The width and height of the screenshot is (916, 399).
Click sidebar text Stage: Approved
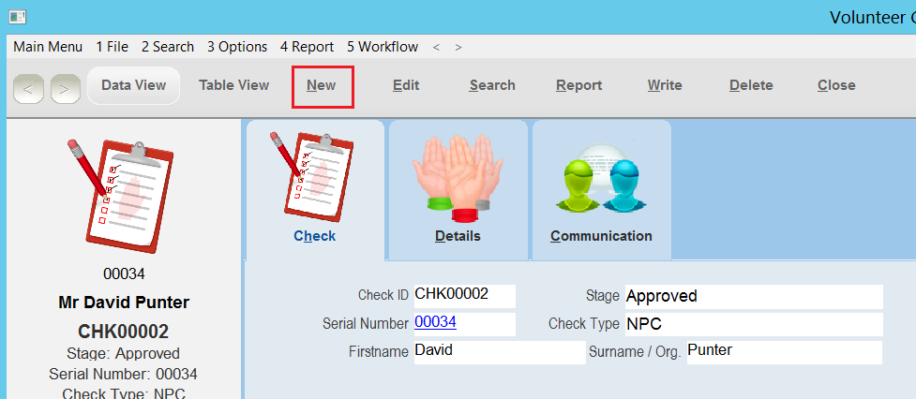point(123,354)
